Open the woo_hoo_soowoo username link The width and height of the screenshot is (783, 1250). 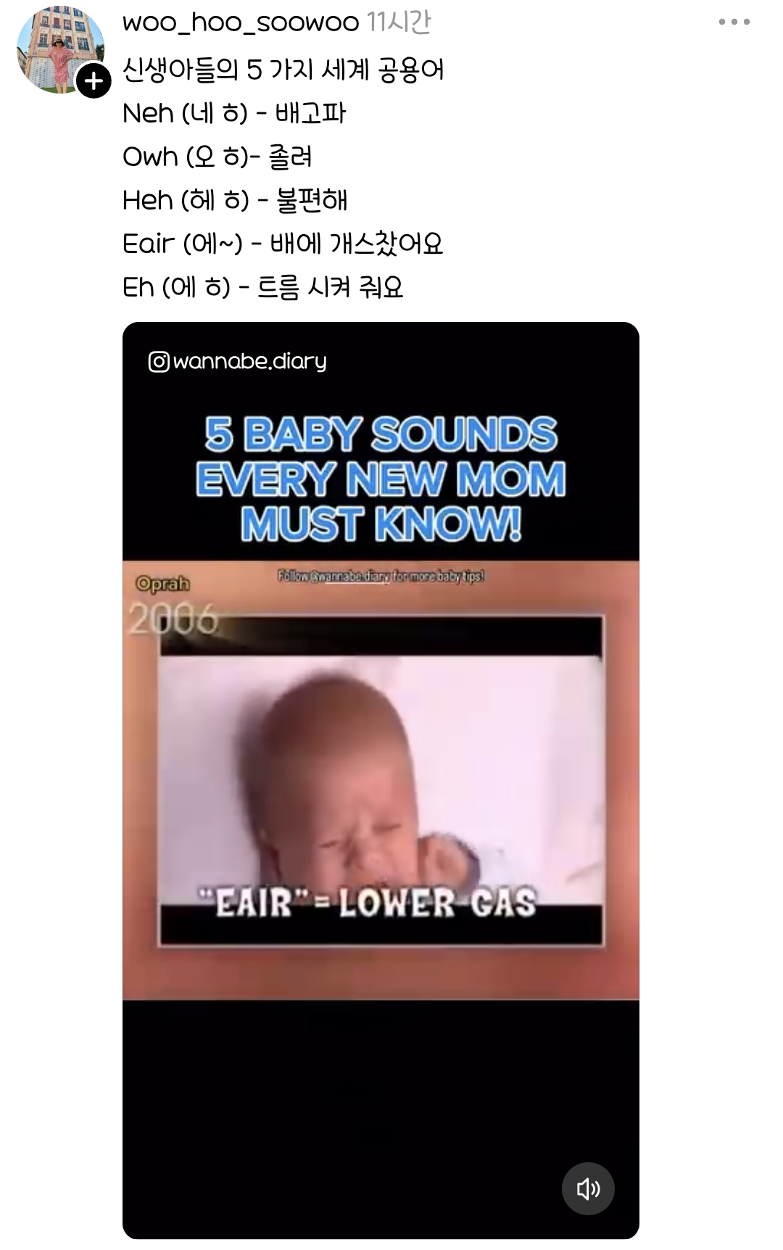click(x=241, y=22)
